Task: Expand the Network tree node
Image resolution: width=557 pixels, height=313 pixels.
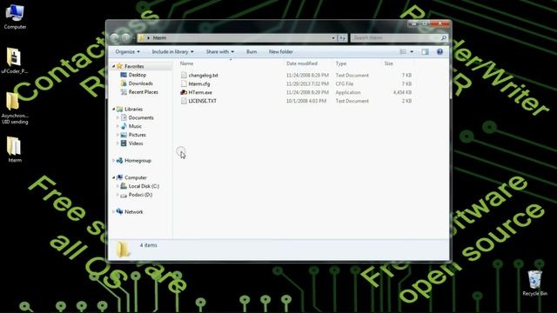Action: click(x=114, y=211)
